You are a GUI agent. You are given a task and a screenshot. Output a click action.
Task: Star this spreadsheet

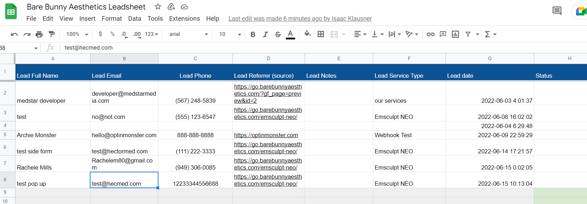point(158,7)
